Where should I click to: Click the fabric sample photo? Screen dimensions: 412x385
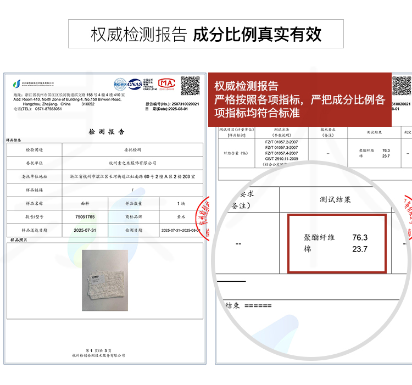pyautogui.click(x=105, y=280)
